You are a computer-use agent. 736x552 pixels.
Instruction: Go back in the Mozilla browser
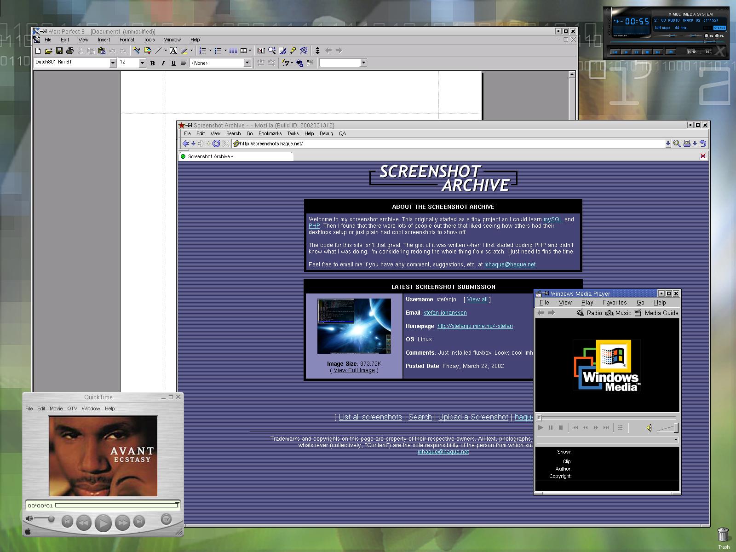[x=186, y=144]
